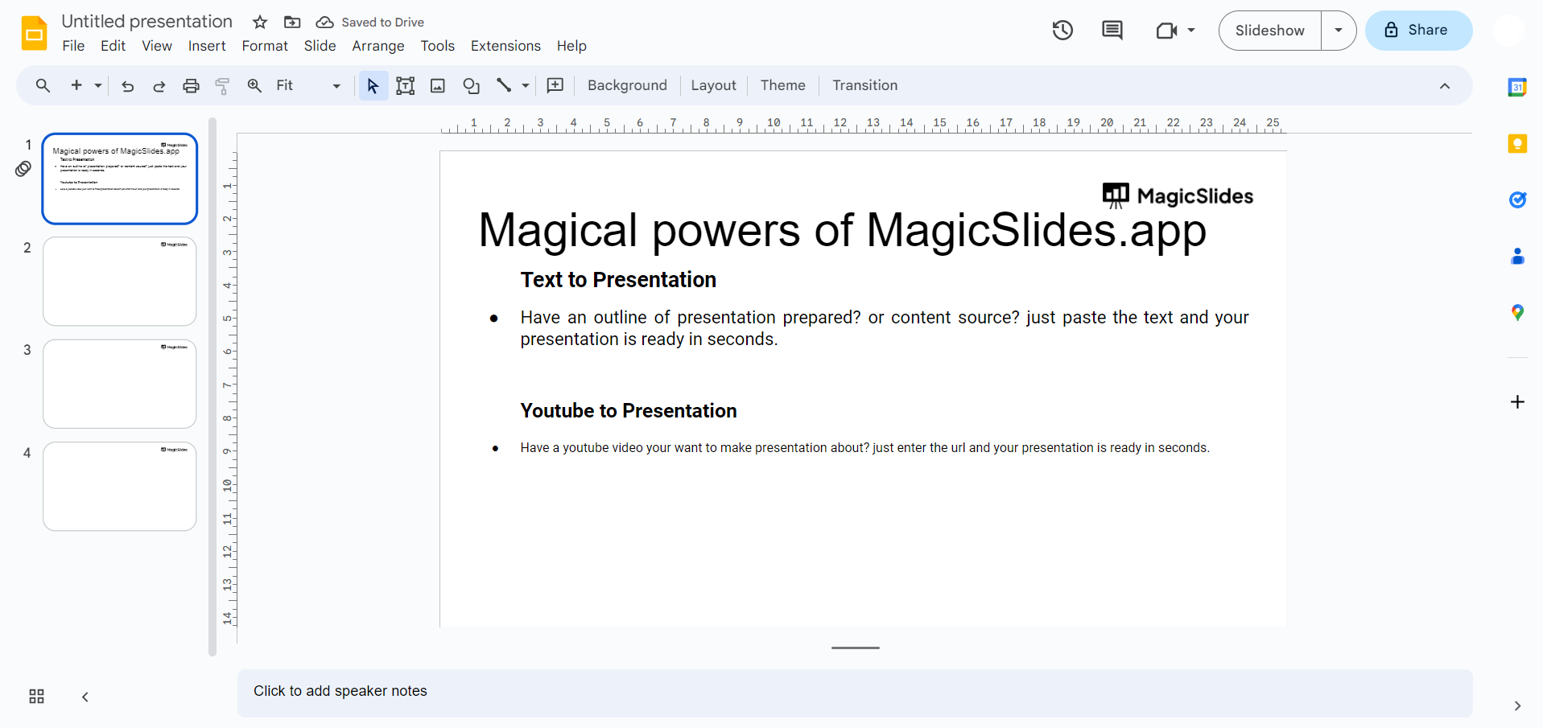
Task: Click the Transition button
Action: [x=864, y=85]
